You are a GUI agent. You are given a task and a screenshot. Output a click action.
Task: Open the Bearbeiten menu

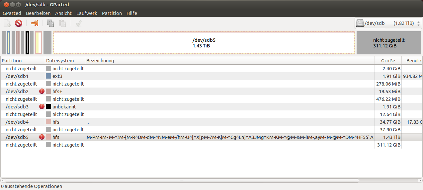[38, 13]
